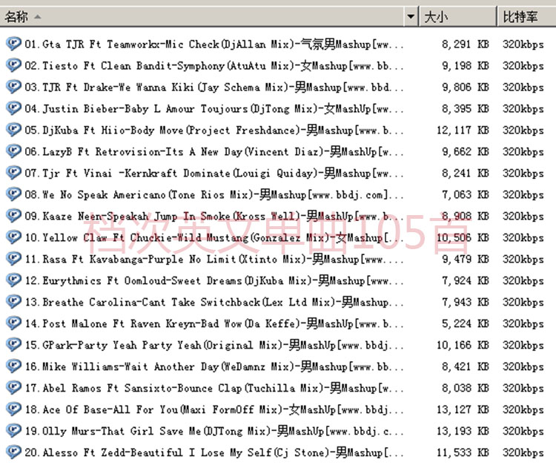The image size is (556, 465).
Task: Select file name 06.LazyB Ft Retrovision-Its A New Day
Action: tap(214, 152)
